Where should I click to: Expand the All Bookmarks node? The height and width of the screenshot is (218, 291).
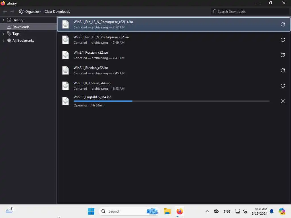click(x=3, y=41)
